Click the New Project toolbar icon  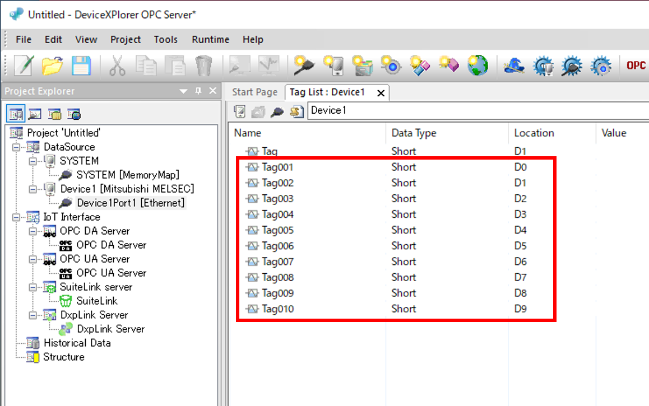point(24,66)
